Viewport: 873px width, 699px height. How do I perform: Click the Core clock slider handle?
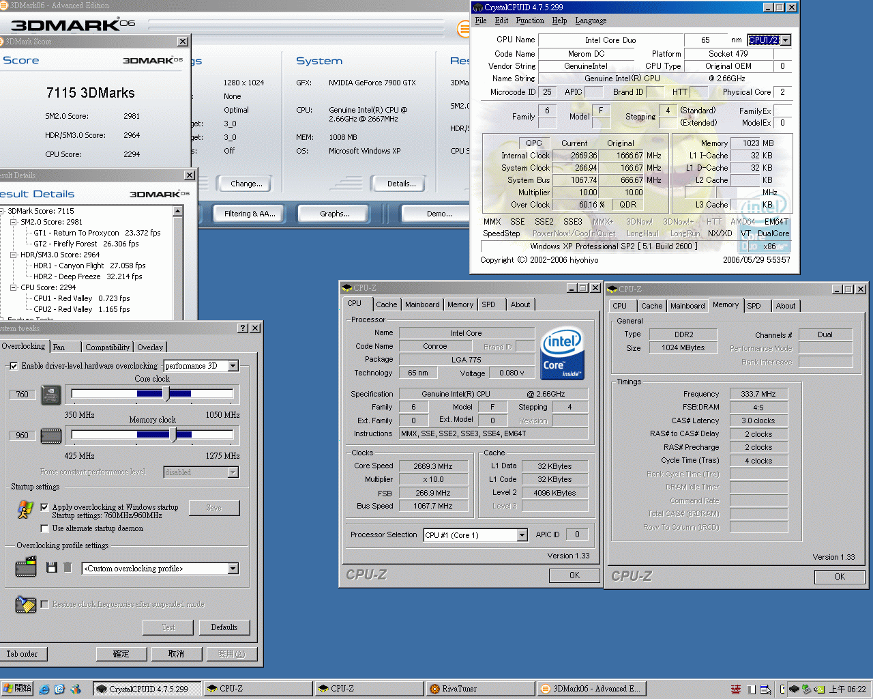166,393
